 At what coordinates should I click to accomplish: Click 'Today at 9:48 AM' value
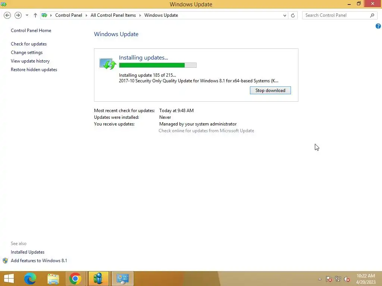(x=176, y=110)
